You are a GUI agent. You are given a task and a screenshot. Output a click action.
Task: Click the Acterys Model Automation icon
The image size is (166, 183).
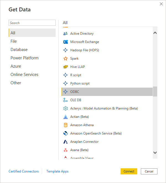coord(66,108)
